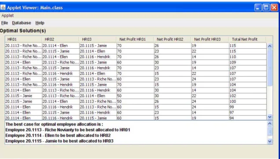The width and height of the screenshot is (280, 159).
Task: Click the table scrollbar up arrow
Action: tap(269, 46)
